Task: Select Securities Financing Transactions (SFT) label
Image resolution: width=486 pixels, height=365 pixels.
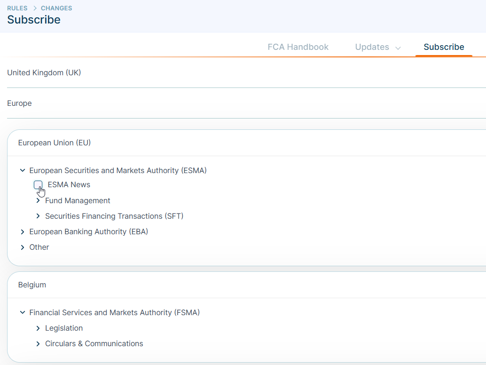Action: [x=114, y=216]
